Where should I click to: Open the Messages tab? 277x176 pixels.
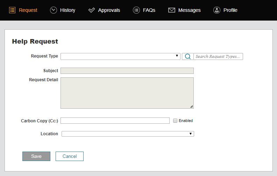(189, 10)
